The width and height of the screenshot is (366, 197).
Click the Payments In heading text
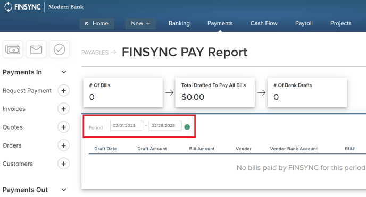point(22,72)
